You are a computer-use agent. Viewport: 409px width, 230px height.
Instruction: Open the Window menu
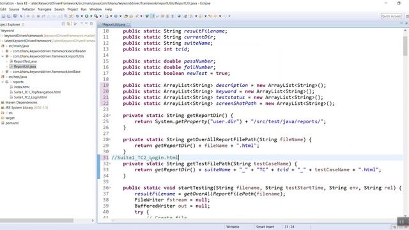click(x=95, y=9)
